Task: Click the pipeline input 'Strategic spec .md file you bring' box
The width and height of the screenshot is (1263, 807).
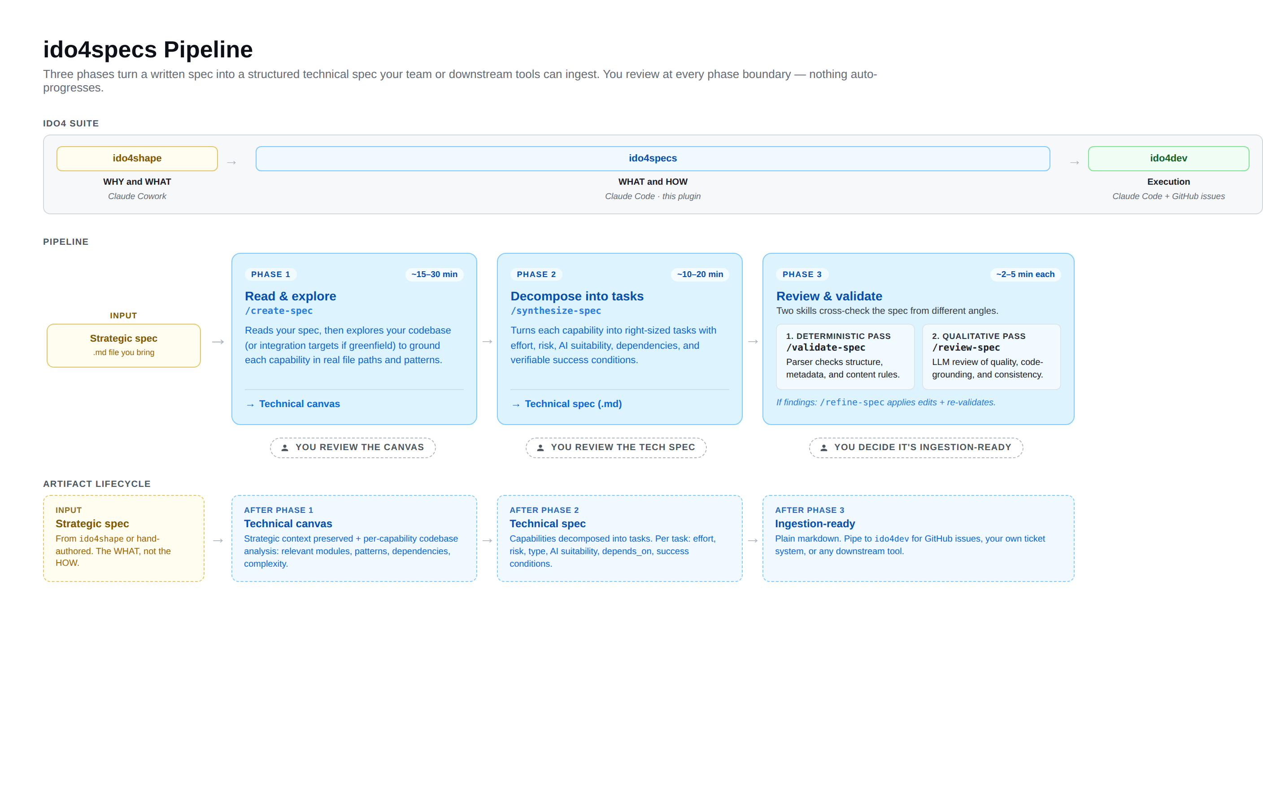Action: coord(124,346)
